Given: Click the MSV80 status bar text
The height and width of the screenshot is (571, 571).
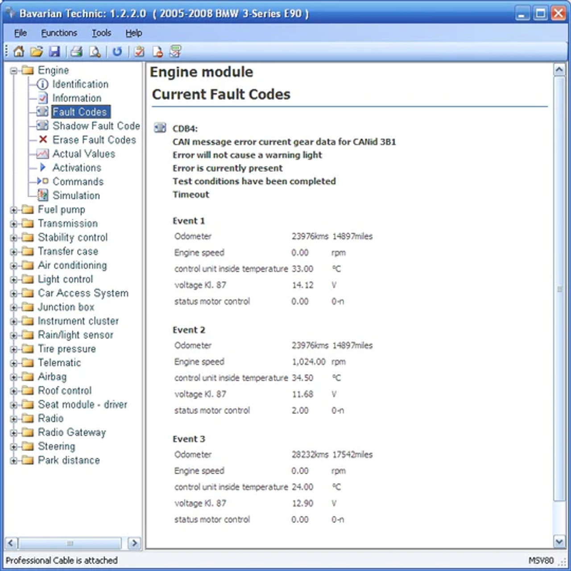Looking at the screenshot, I should point(541,560).
